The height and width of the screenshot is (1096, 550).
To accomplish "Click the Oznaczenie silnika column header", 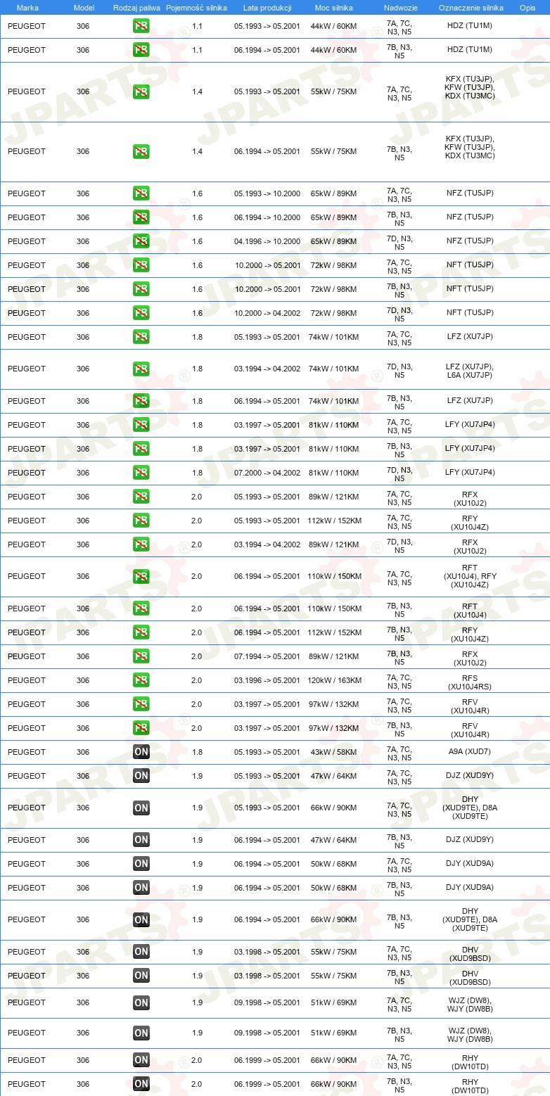I will [x=471, y=7].
